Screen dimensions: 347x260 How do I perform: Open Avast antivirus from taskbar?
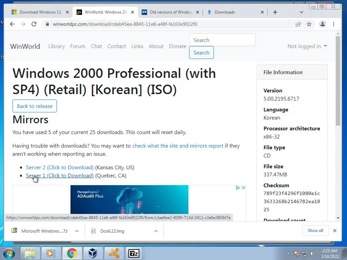click(x=114, y=253)
